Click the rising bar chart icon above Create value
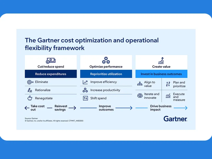Viewport: 212px width, 159px height. [161, 61]
